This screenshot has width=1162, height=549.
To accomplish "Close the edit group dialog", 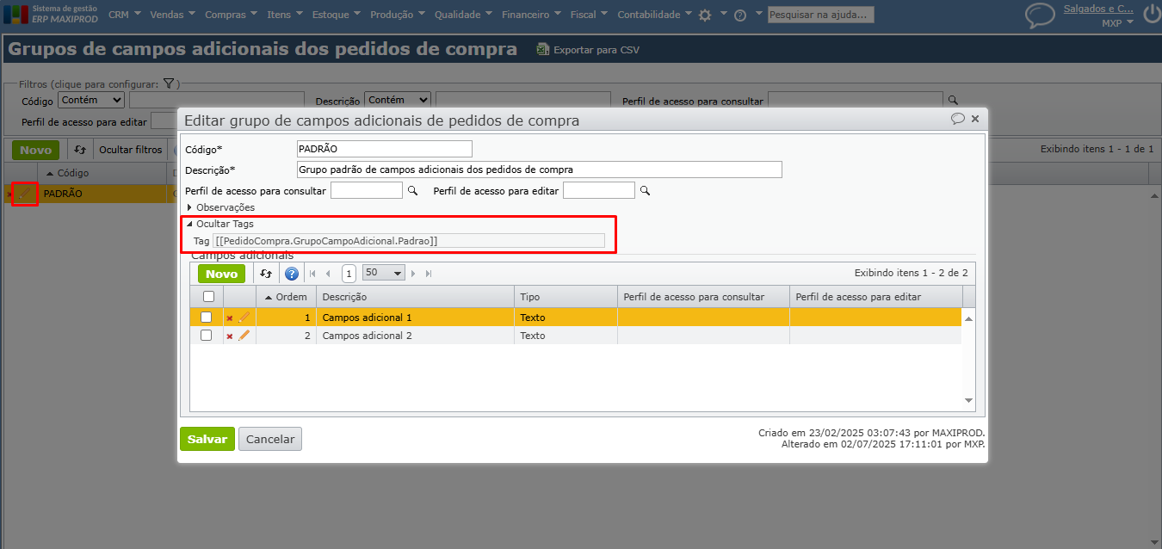I will pos(975,119).
